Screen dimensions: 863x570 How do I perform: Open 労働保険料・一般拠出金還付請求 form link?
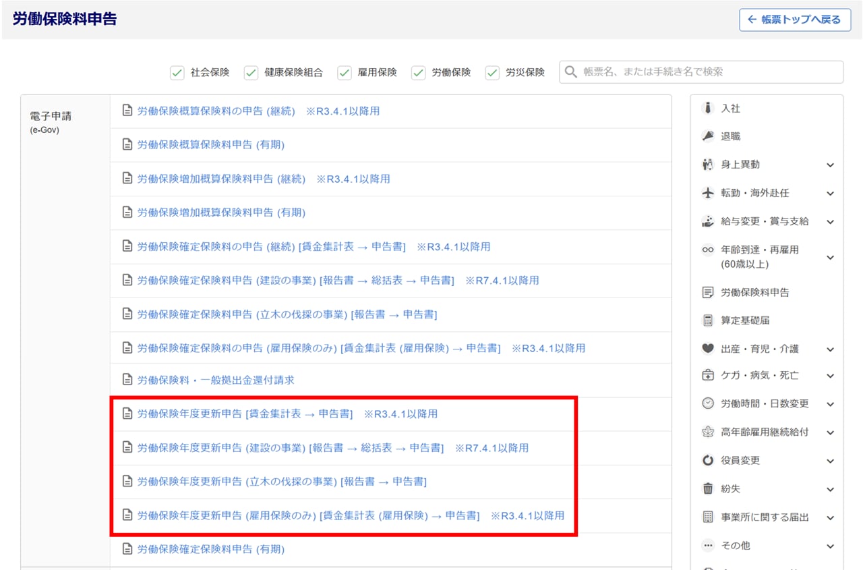pos(216,380)
